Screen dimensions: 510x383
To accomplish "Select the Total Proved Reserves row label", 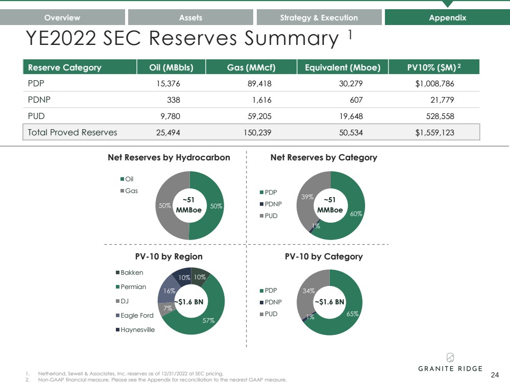I will coord(72,132).
